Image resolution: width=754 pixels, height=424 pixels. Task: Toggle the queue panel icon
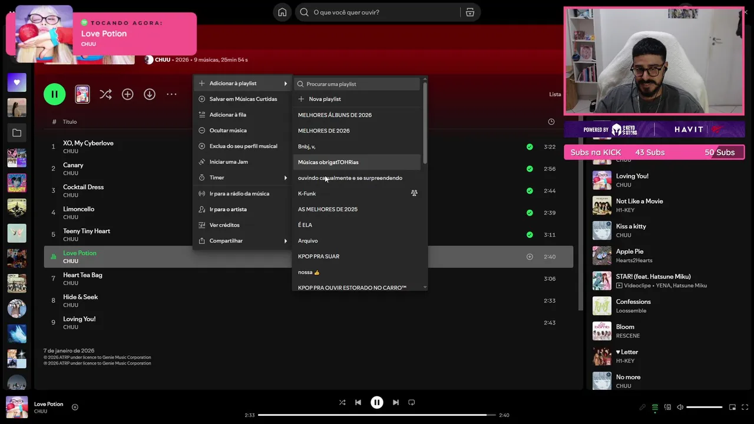tap(655, 407)
